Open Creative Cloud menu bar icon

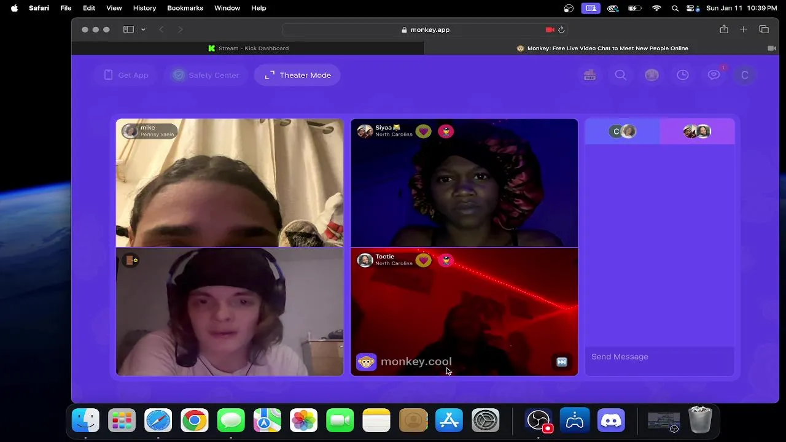pos(612,8)
